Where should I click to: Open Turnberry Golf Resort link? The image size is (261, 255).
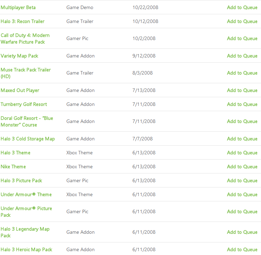coord(24,105)
